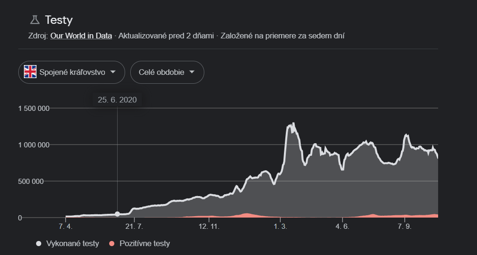Click the Vykonané testy legend label
This screenshot has height=255, width=477.
pyautogui.click(x=73, y=244)
